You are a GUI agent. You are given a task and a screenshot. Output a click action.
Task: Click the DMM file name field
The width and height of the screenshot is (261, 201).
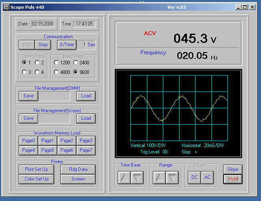click(54, 96)
